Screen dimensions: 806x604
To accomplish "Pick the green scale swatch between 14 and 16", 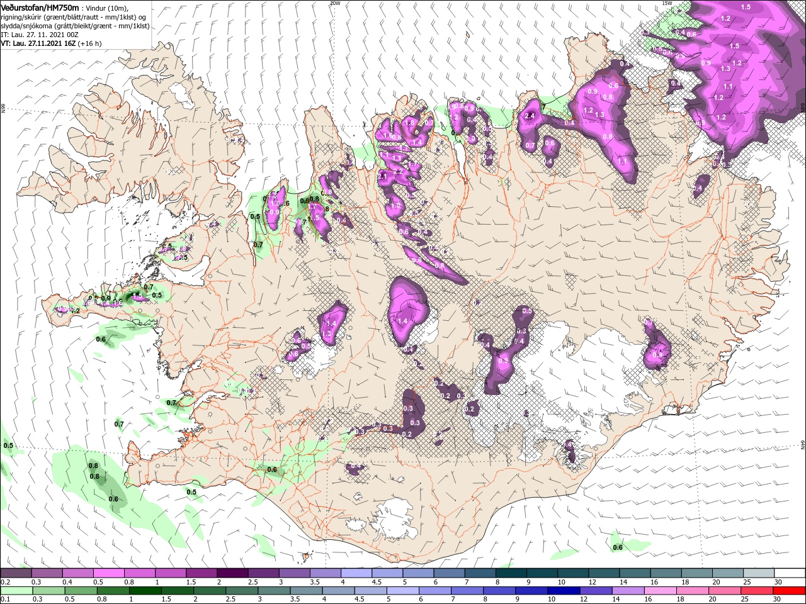I will click(x=630, y=591).
